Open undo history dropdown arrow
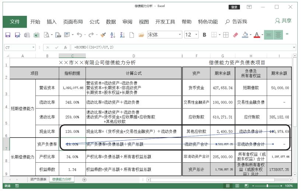The height and width of the screenshot is (191, 301). [84, 35]
